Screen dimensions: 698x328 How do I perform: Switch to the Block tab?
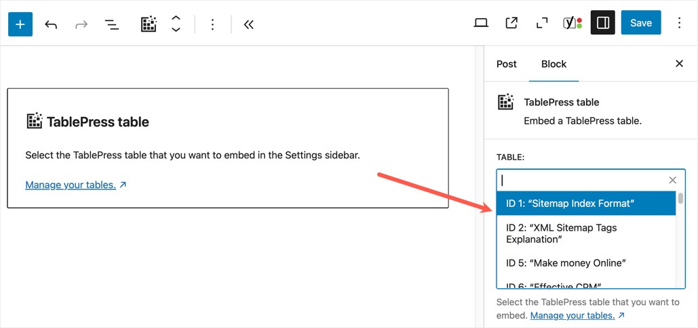(554, 64)
